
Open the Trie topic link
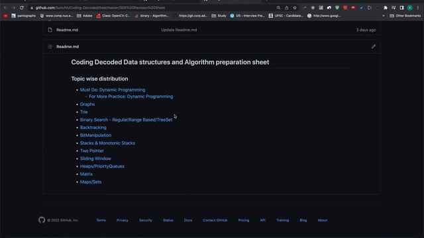(x=84, y=112)
